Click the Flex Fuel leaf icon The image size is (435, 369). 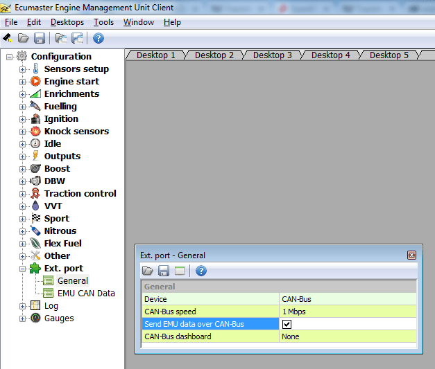tap(35, 243)
